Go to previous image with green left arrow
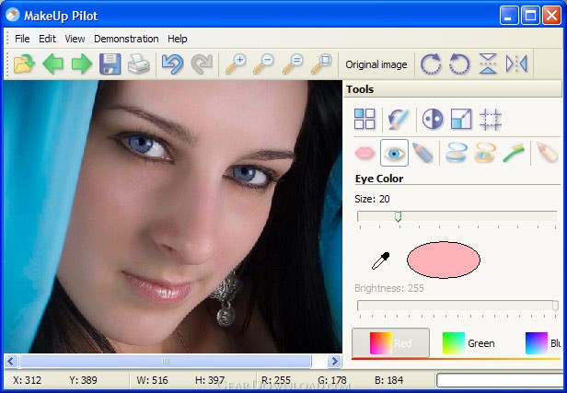This screenshot has width=567, height=393. (52, 64)
